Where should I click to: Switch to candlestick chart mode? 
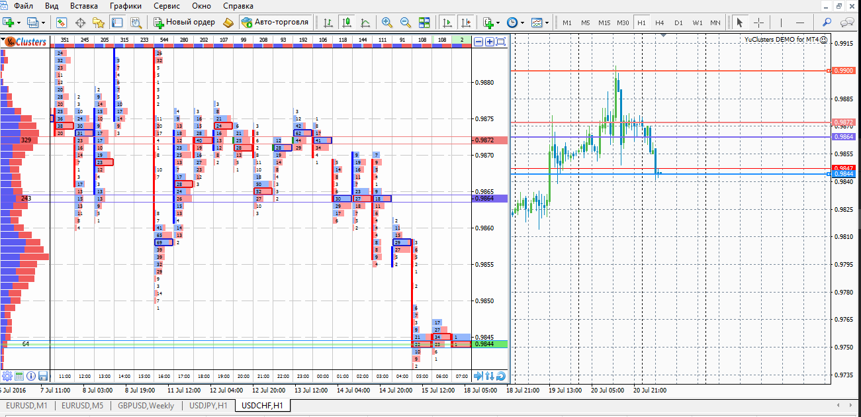pyautogui.click(x=346, y=22)
